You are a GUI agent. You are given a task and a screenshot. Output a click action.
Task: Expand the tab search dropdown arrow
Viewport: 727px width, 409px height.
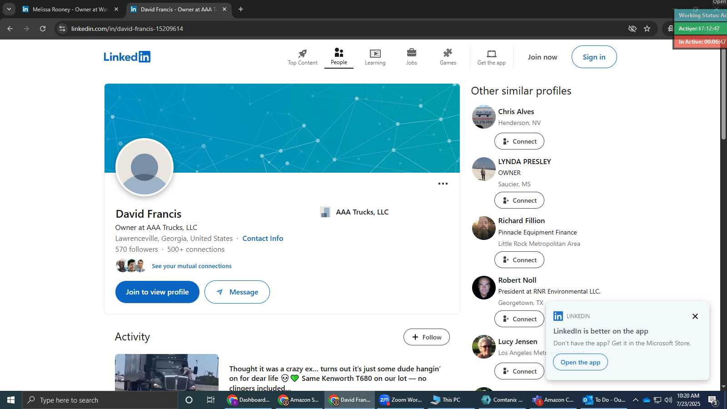point(9,9)
